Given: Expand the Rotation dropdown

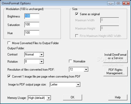Looking at the screenshot, I should point(41,61).
